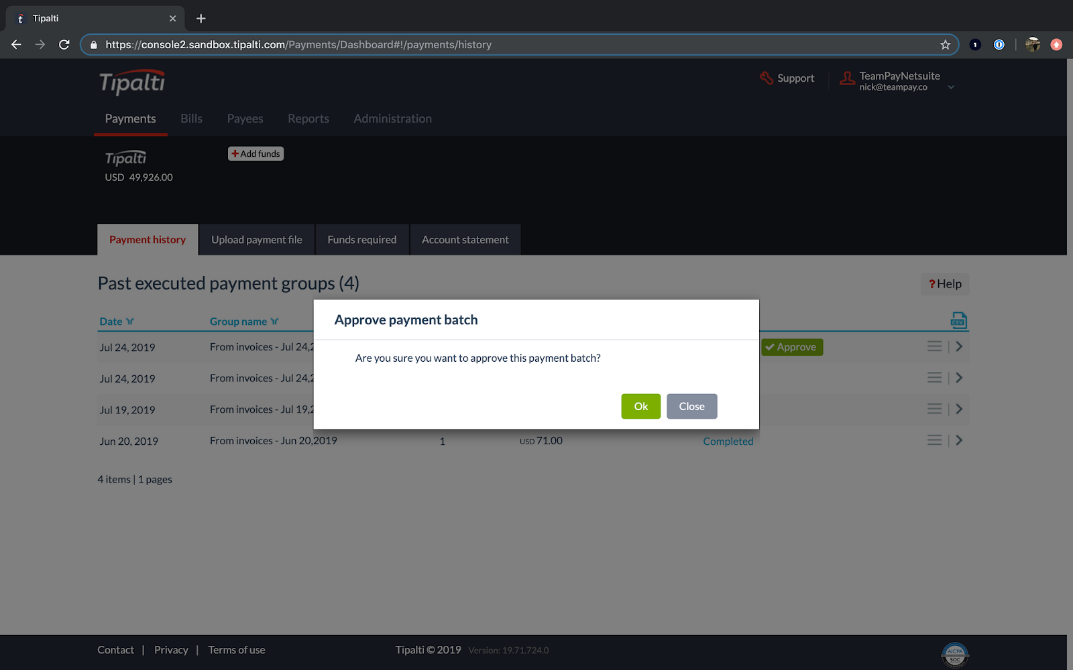
Task: View the Account statement tab
Action: pyautogui.click(x=465, y=240)
